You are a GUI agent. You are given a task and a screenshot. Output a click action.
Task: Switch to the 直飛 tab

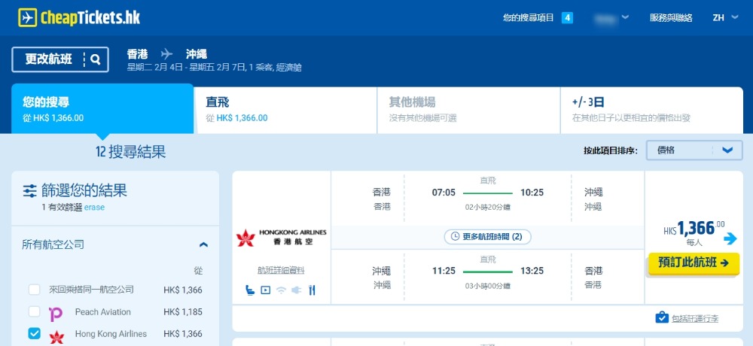(x=285, y=109)
